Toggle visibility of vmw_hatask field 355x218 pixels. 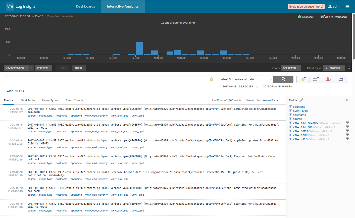(347, 131)
